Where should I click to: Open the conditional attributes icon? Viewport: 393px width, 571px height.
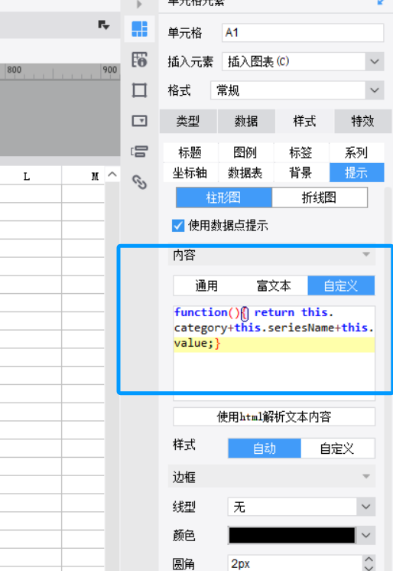point(139,151)
